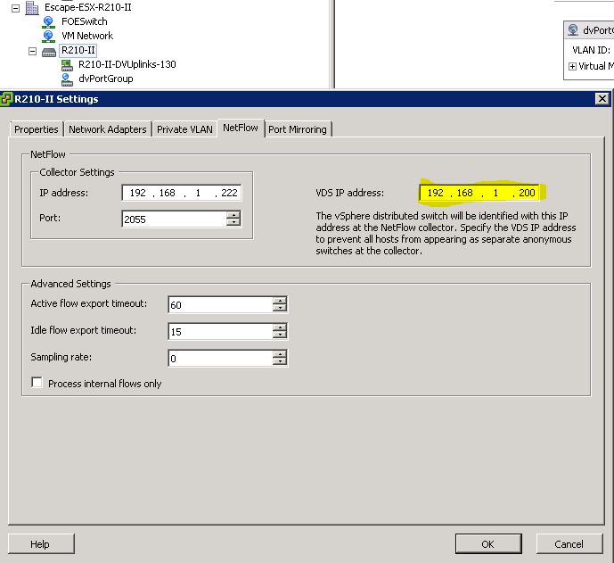The image size is (614, 563).
Task: Click the Idle flow export timeout field
Action: pyautogui.click(x=221, y=331)
